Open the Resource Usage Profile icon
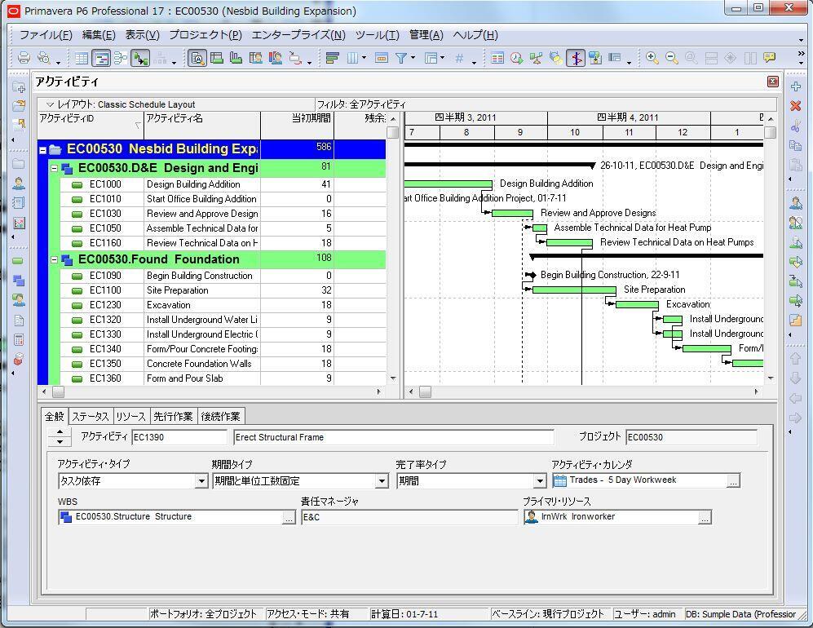813x628 pixels. point(276,58)
